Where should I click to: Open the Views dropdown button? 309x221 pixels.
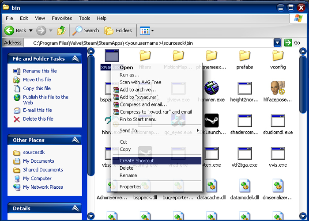147,30
